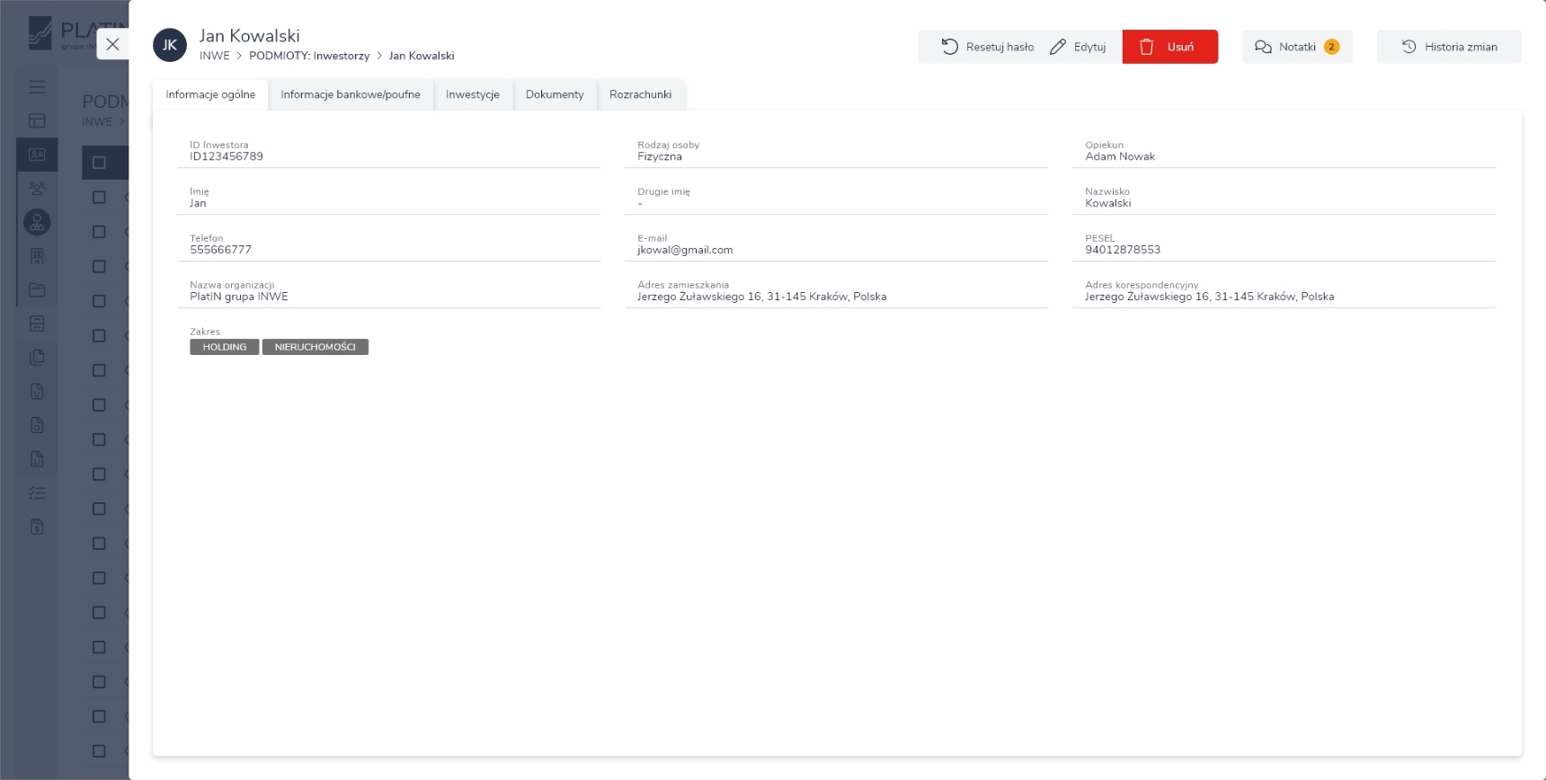The width and height of the screenshot is (1546, 780).
Task: Close the investor panel with the X
Action: (x=112, y=44)
